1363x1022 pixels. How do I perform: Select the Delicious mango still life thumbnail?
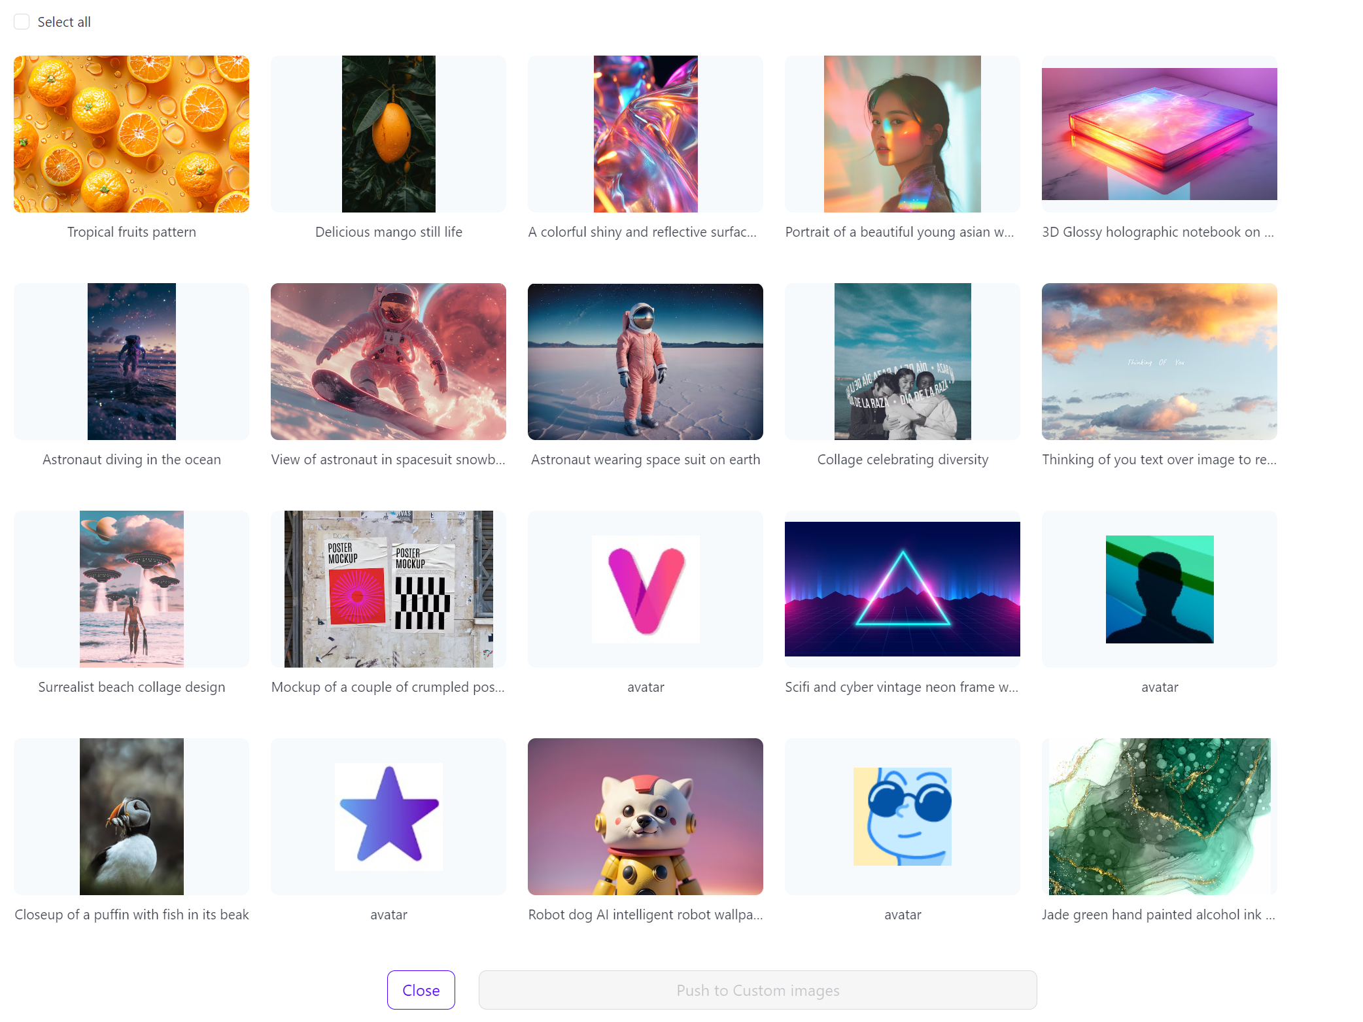click(388, 134)
